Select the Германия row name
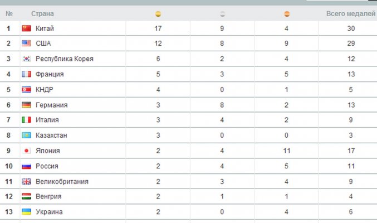The image size is (377, 223). click(x=51, y=105)
